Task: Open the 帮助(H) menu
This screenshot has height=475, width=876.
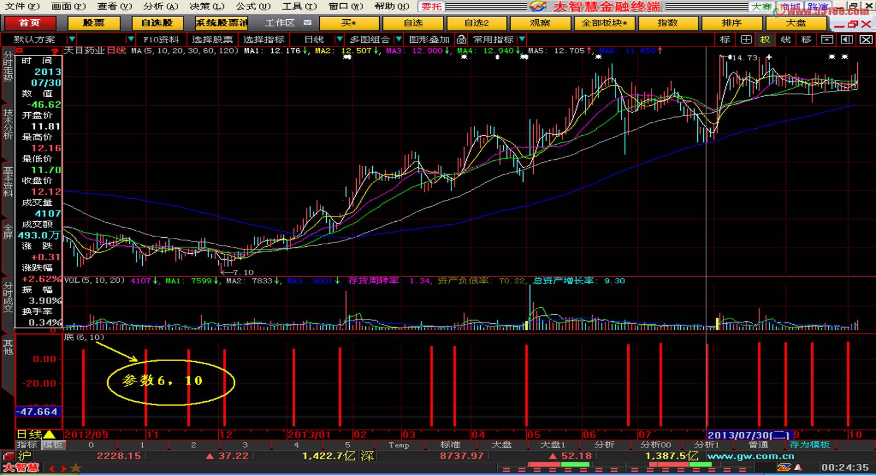Action: (391, 6)
